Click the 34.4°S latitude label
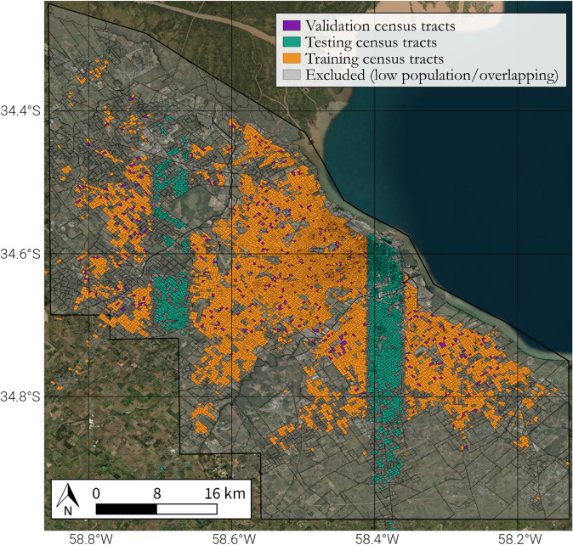Screen dimensions: 573x545 click(x=20, y=110)
